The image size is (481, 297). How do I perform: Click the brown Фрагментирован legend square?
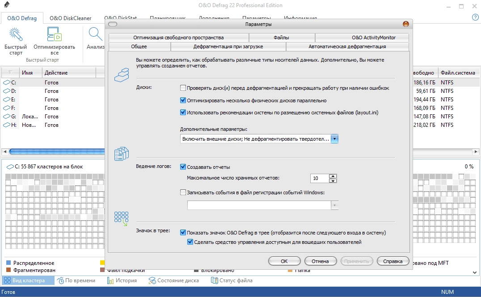pyautogui.click(x=8, y=270)
